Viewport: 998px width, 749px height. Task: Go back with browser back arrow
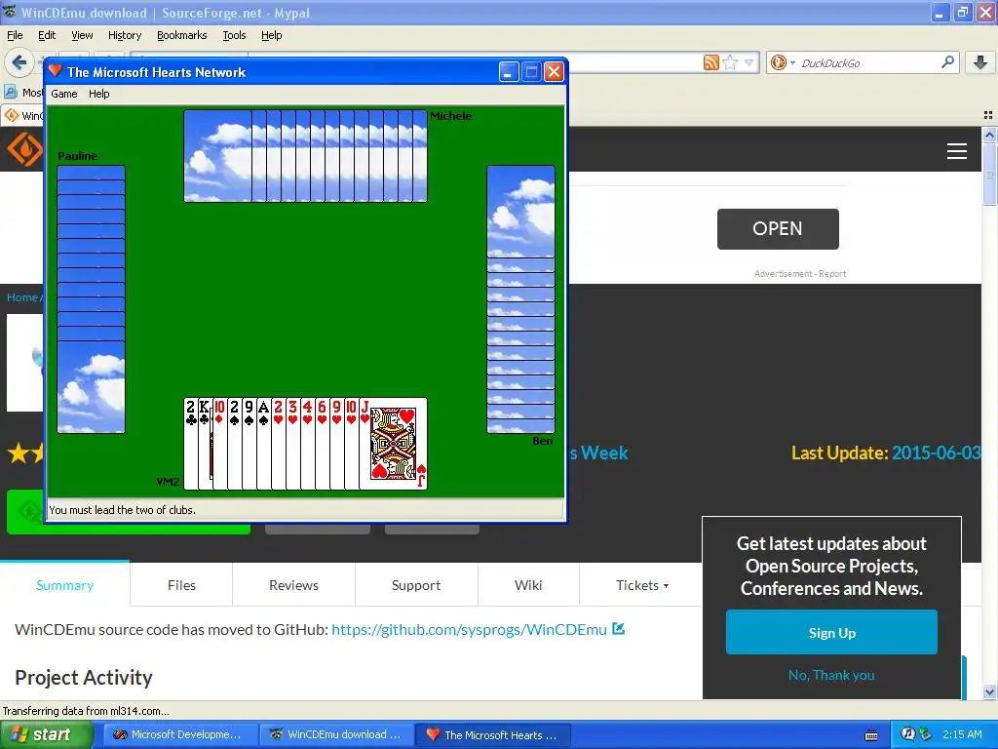click(x=19, y=62)
